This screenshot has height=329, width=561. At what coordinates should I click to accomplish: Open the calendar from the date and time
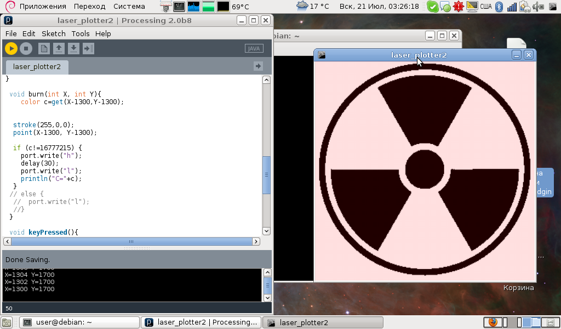point(379,6)
